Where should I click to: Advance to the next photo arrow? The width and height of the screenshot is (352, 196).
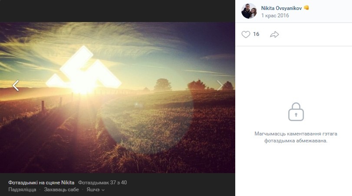coord(220,86)
